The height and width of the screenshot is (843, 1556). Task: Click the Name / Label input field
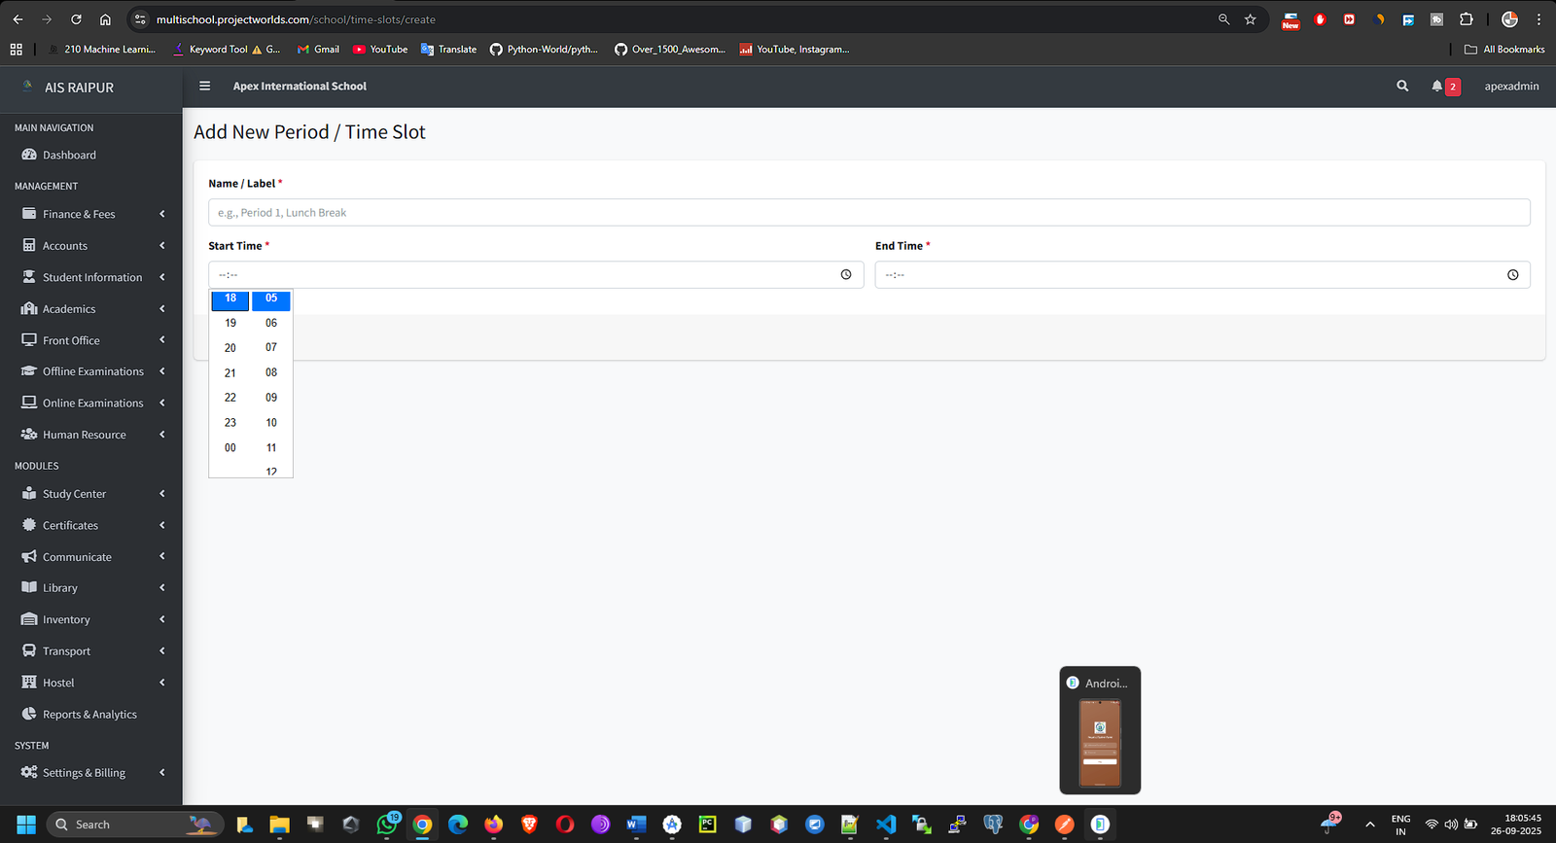(868, 213)
